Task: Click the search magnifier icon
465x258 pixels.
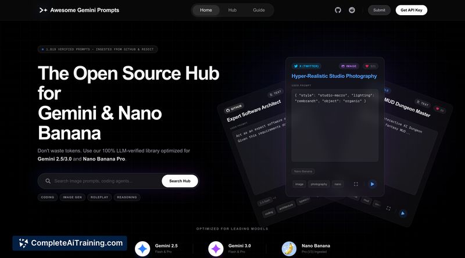Action: (48, 181)
